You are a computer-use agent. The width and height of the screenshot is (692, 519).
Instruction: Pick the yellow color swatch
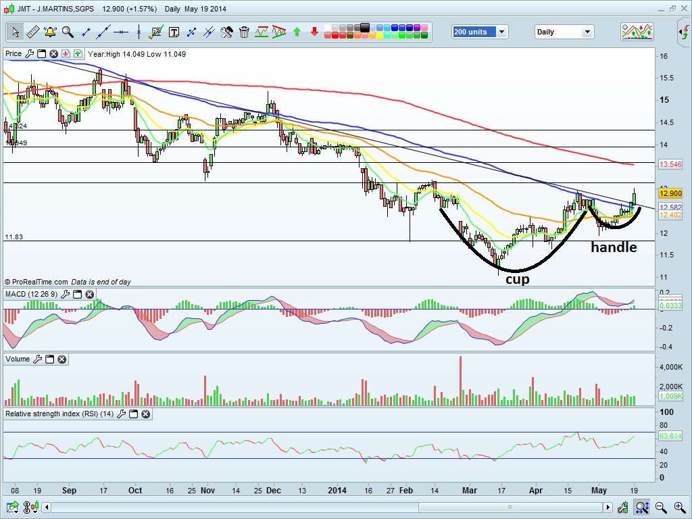380,35
